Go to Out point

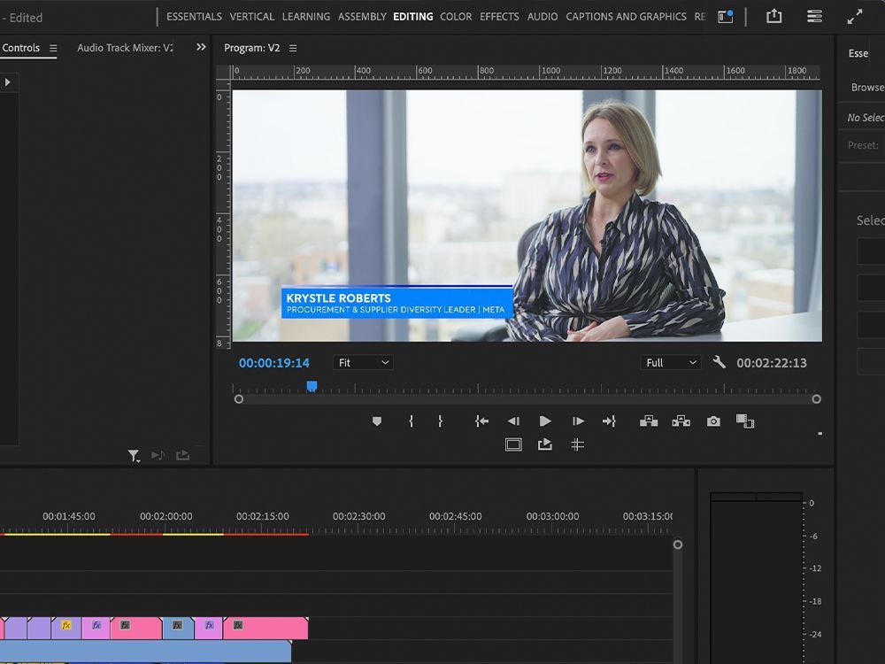pos(609,421)
